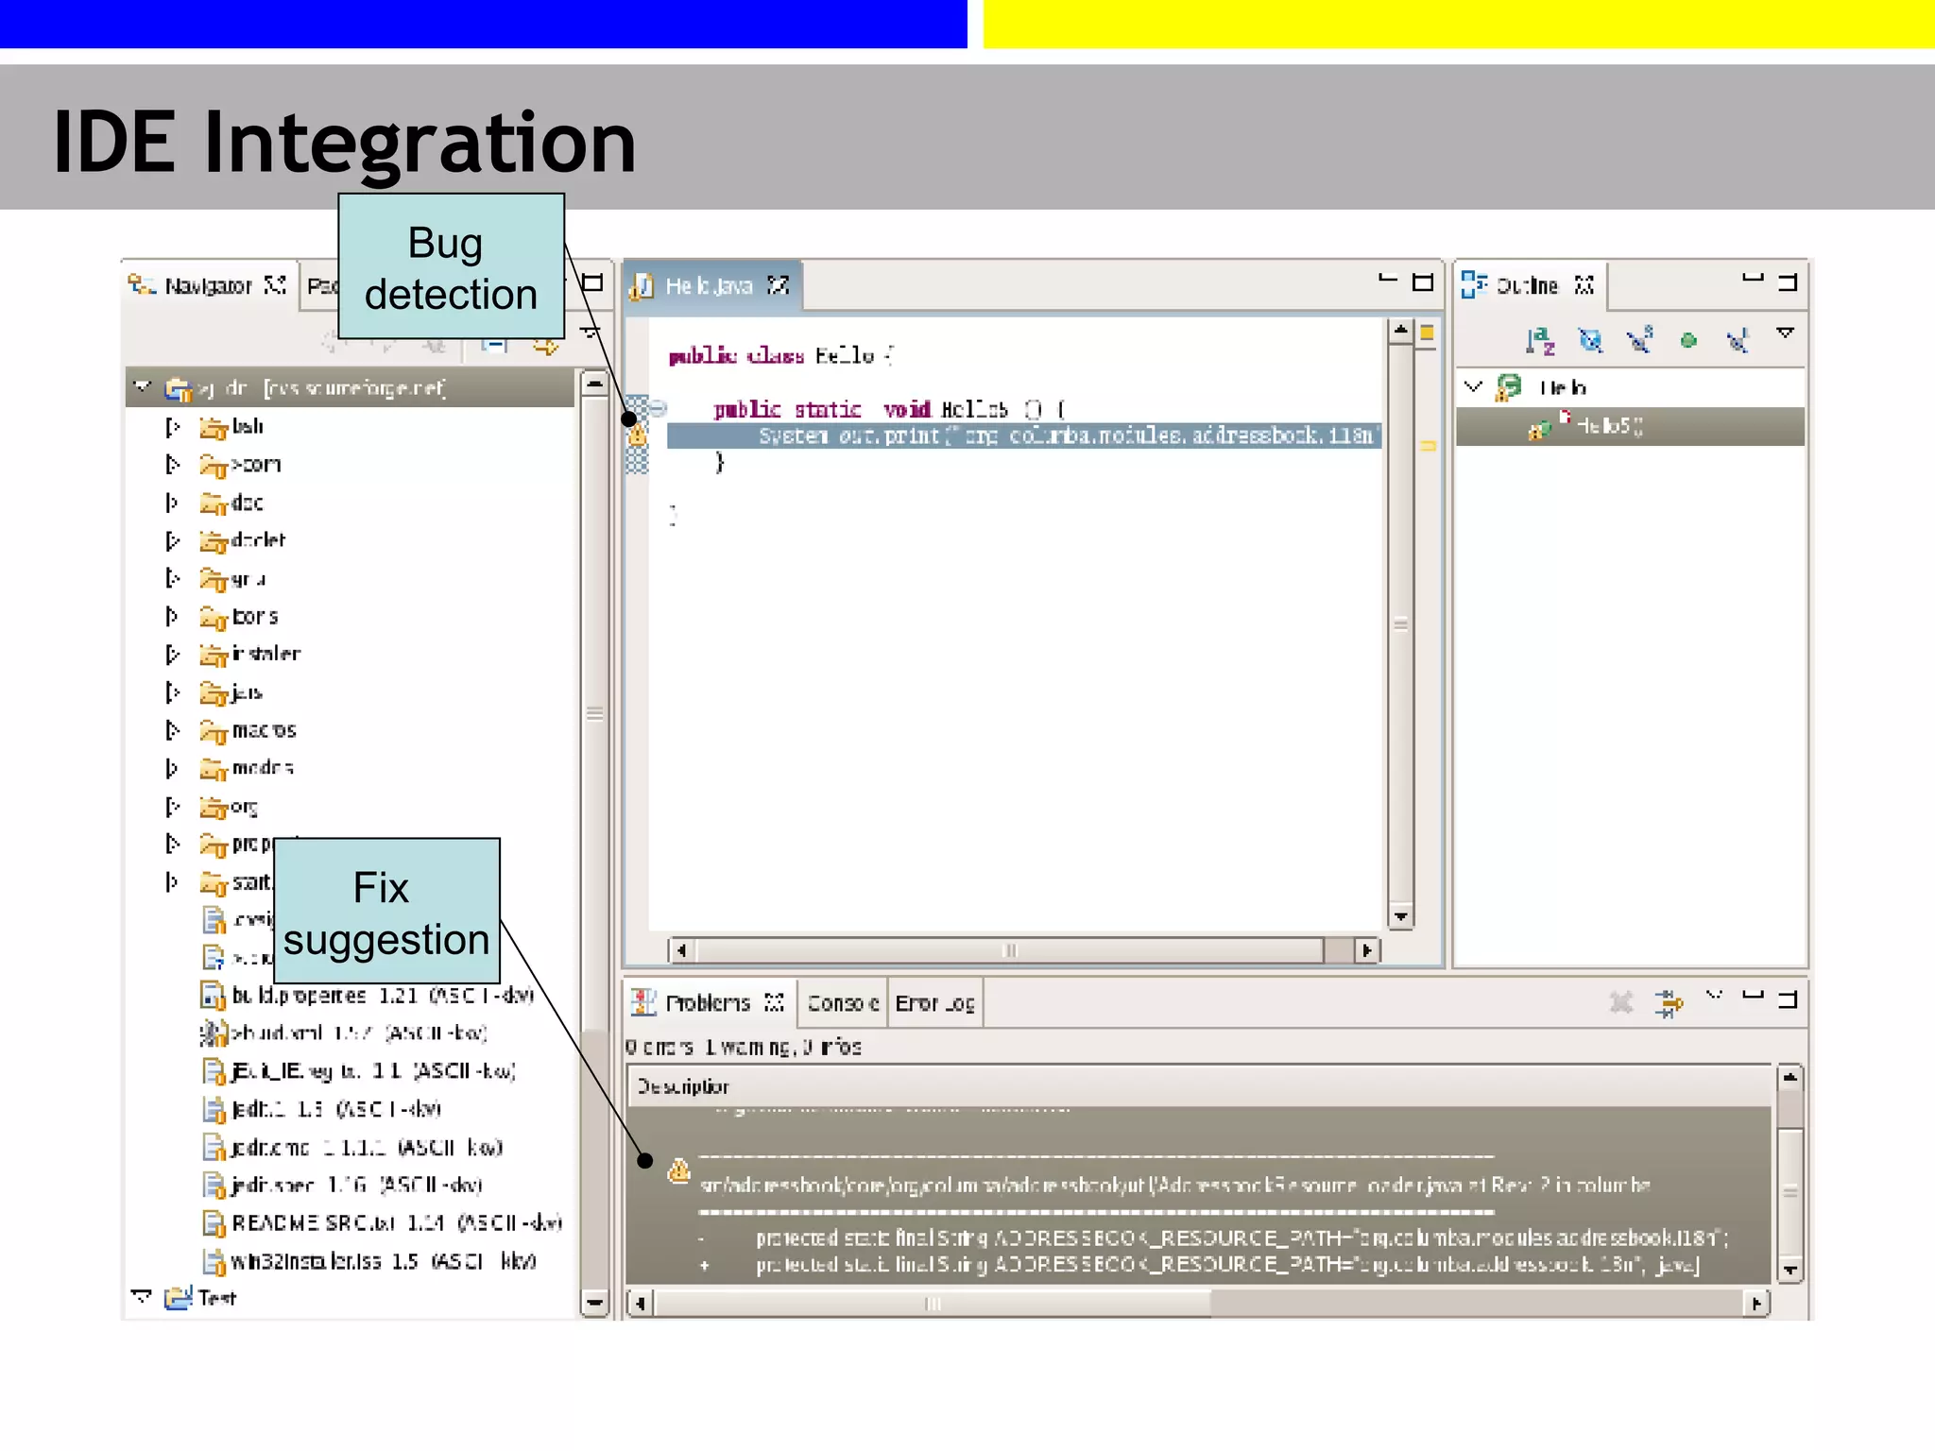Expand the jars folder
This screenshot has height=1451, width=1935.
click(172, 692)
